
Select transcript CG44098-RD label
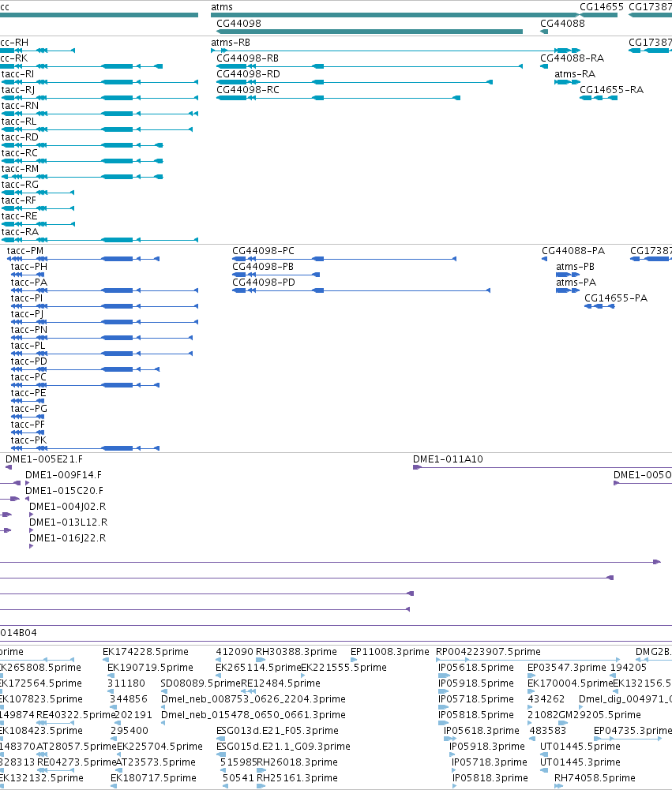tap(248, 74)
